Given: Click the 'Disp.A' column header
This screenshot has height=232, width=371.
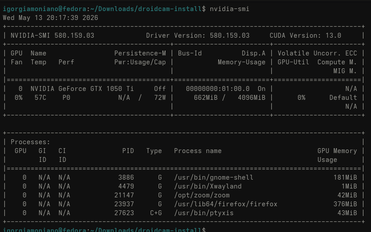Looking at the screenshot, I should pos(253,53).
